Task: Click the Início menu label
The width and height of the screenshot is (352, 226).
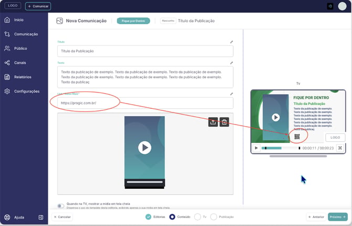Action: (x=19, y=20)
